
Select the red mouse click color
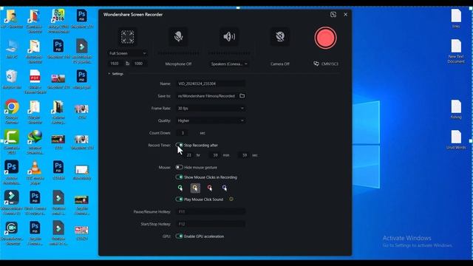(x=210, y=188)
